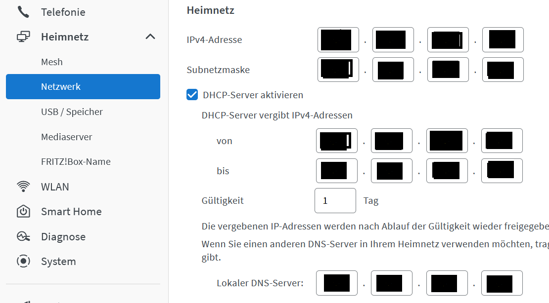This screenshot has width=549, height=303.
Task: Click first octet of Lokaler DNS-Server
Action: pos(336,283)
